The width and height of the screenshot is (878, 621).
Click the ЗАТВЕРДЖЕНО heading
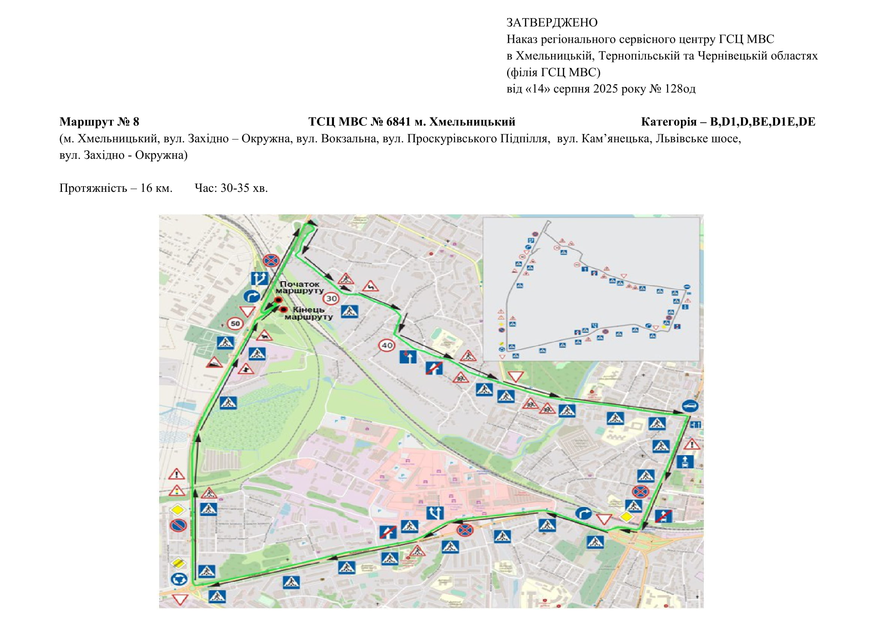pyautogui.click(x=551, y=23)
